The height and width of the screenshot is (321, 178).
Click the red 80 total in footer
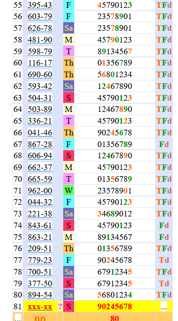pos(114,318)
